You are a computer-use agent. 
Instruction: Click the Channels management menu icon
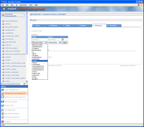[x=3, y=93]
